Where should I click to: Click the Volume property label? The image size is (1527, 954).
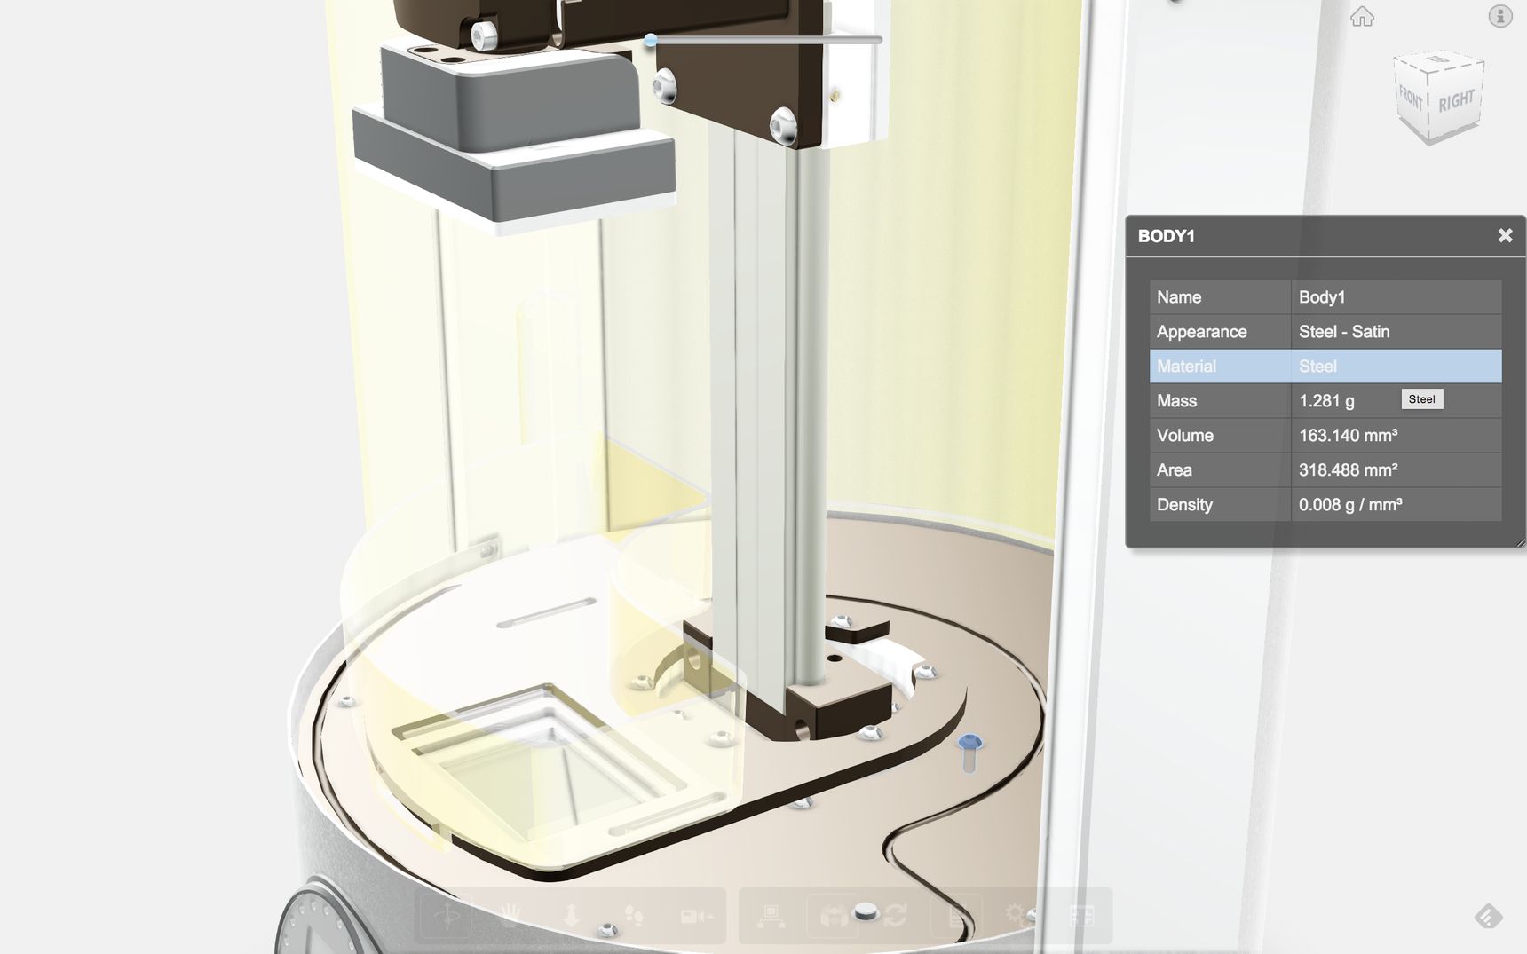(x=1184, y=436)
